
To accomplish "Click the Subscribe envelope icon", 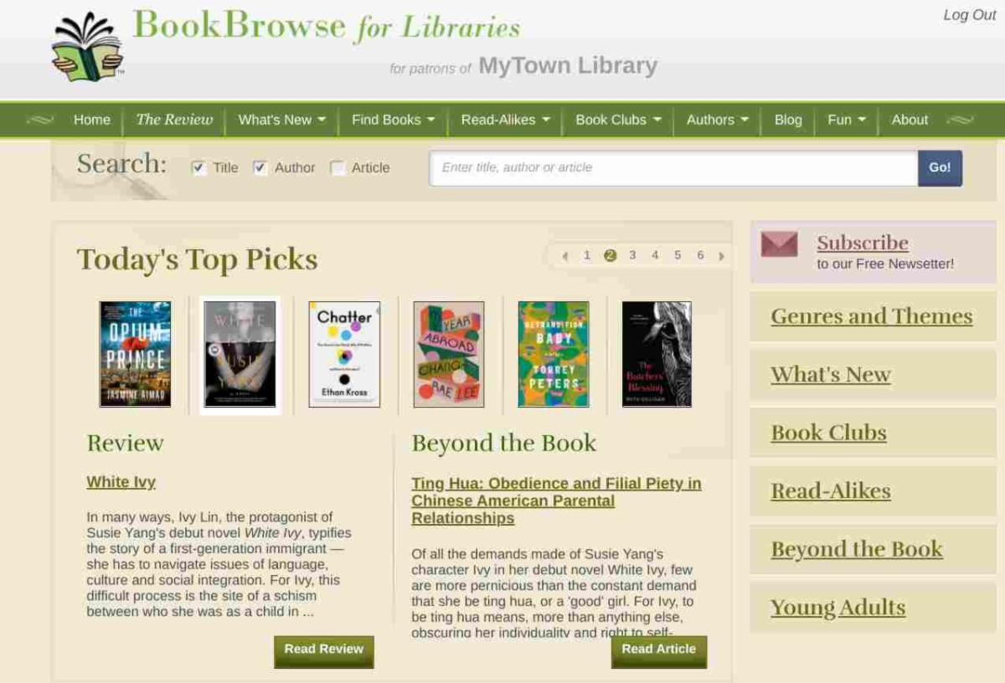I will coord(779,244).
